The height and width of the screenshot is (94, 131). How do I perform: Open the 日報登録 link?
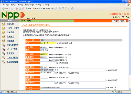(10, 32)
